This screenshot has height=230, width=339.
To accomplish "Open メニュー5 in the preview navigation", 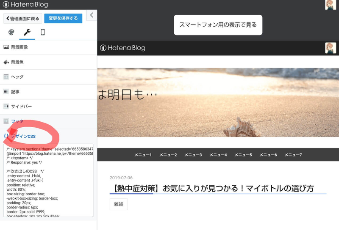I will pyautogui.click(x=243, y=155).
